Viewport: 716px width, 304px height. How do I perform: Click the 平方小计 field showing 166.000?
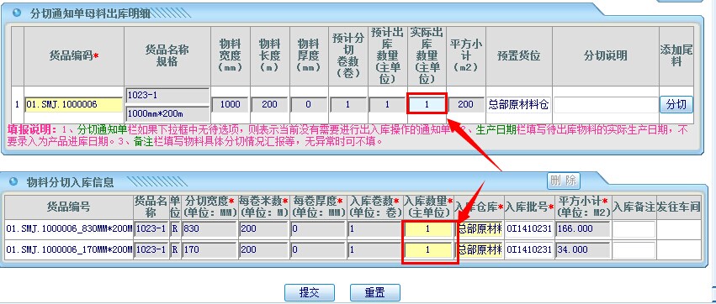pos(583,228)
